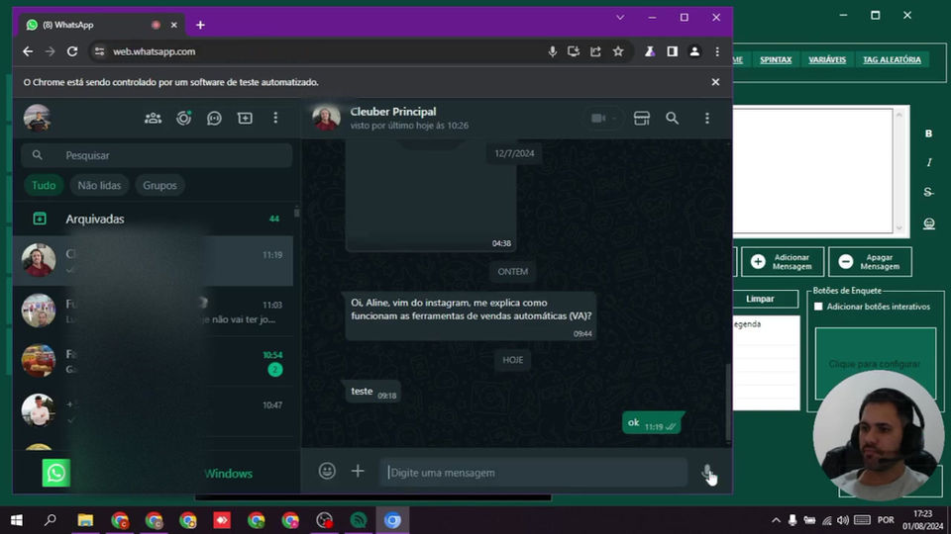Open video call dropdown in chat header

(x=603, y=118)
